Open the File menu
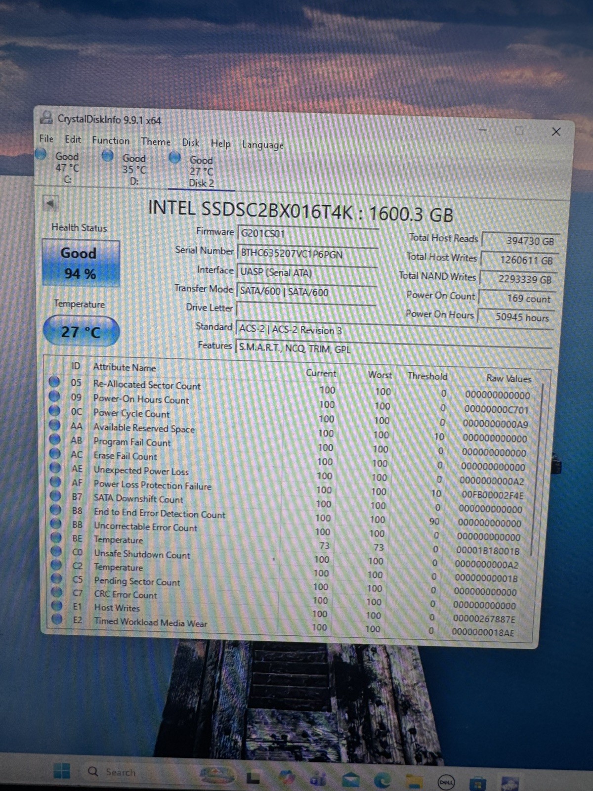The height and width of the screenshot is (791, 593). coord(46,138)
